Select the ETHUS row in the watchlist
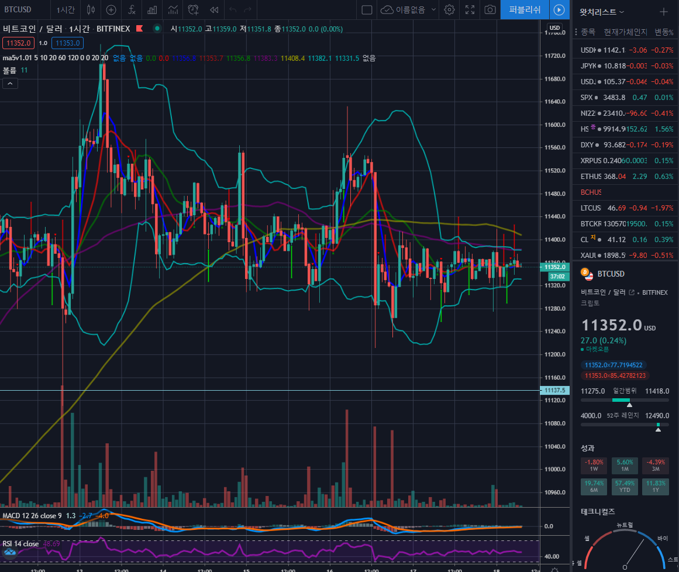This screenshot has width=679, height=572. tap(625, 176)
